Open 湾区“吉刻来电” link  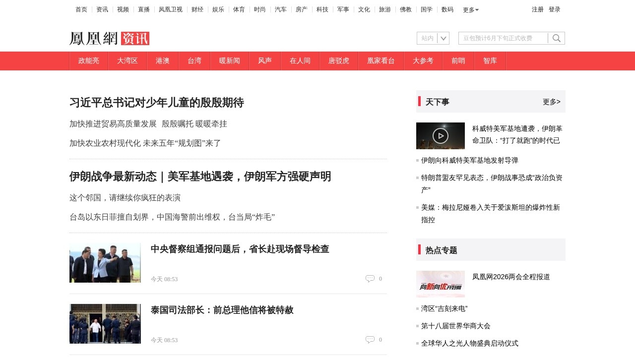coord(444,308)
